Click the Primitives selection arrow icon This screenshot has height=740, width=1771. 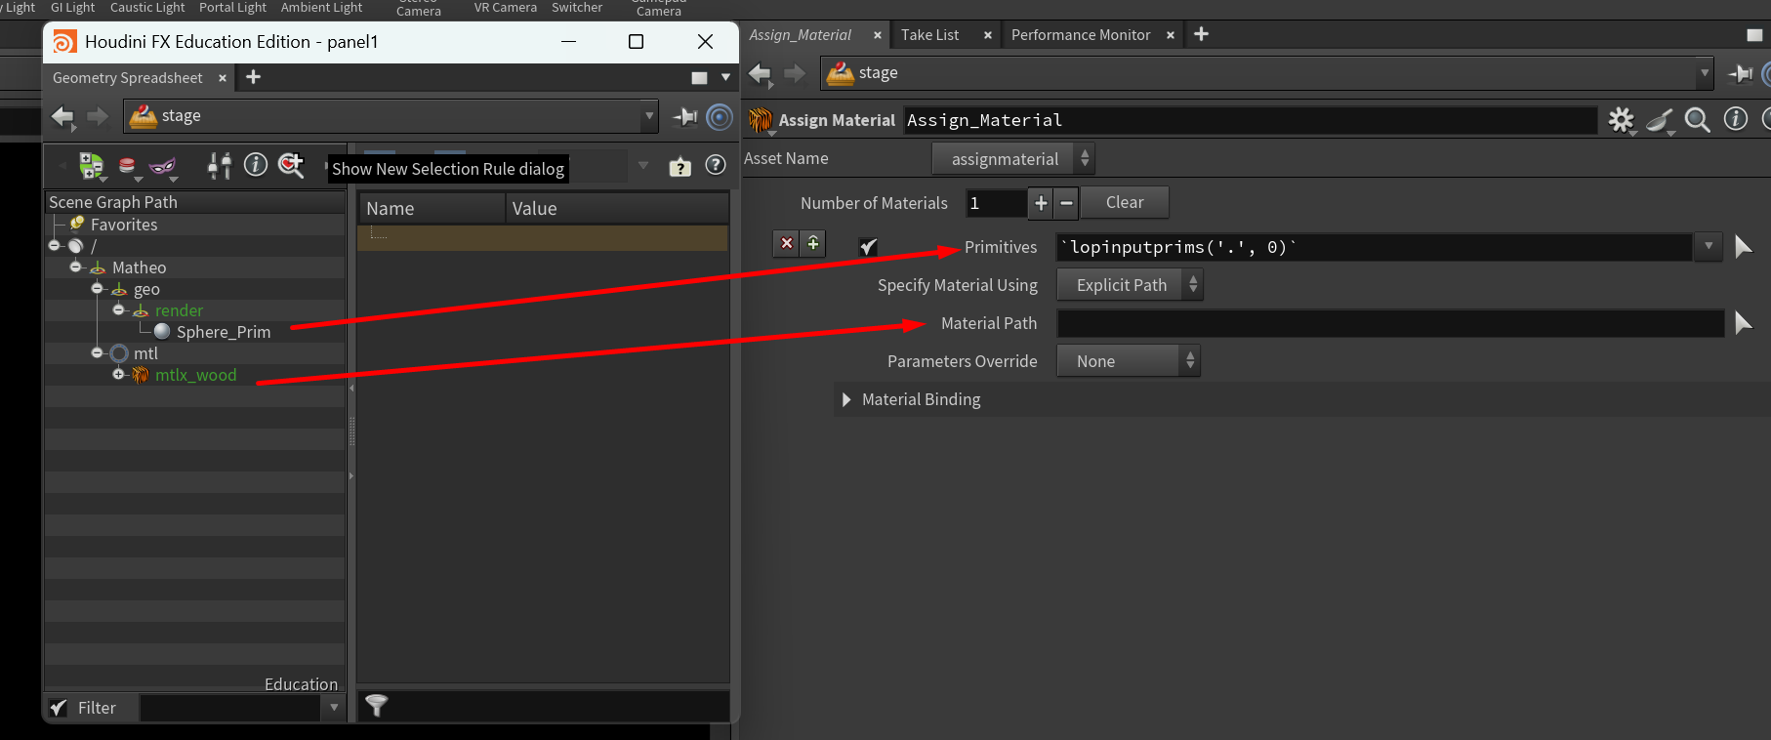pos(1743,247)
